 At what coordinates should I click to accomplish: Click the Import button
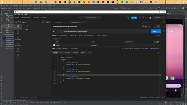pyautogui.click(x=48, y=22)
